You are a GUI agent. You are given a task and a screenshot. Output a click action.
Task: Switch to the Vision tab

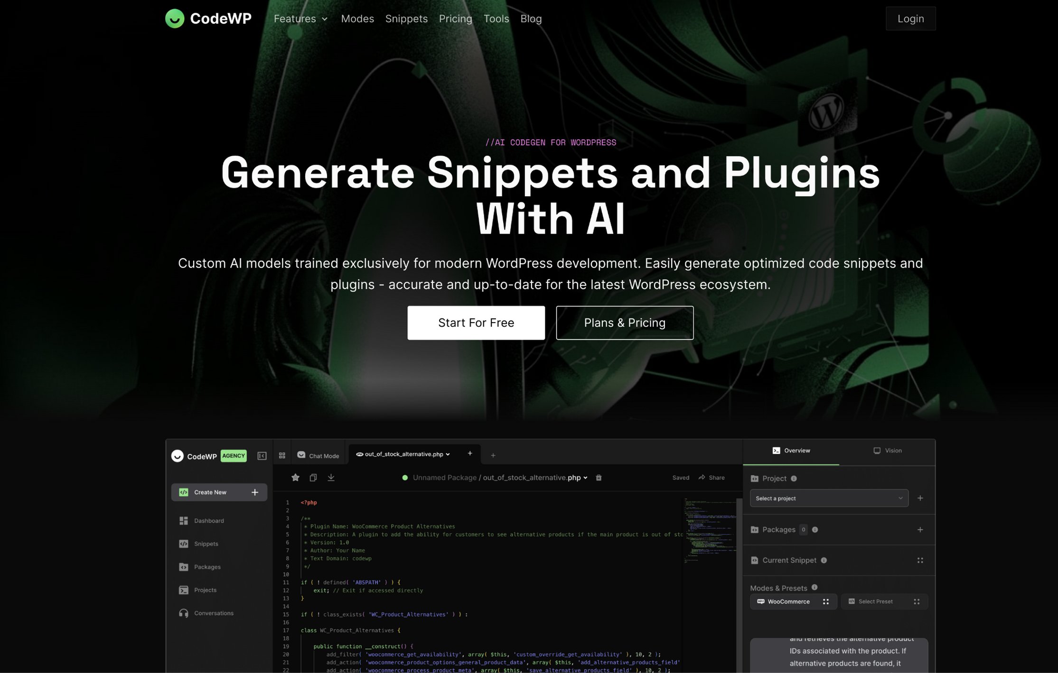(887, 451)
